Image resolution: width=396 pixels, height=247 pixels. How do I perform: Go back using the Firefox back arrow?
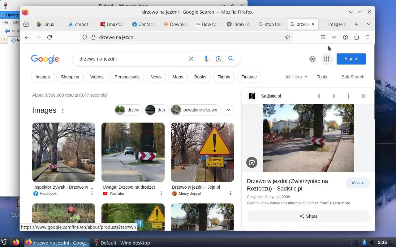(x=27, y=37)
